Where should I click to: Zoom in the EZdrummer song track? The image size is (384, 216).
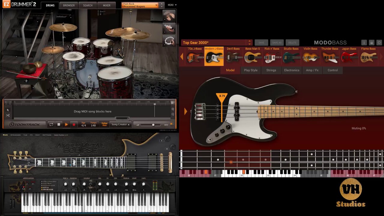173,109
